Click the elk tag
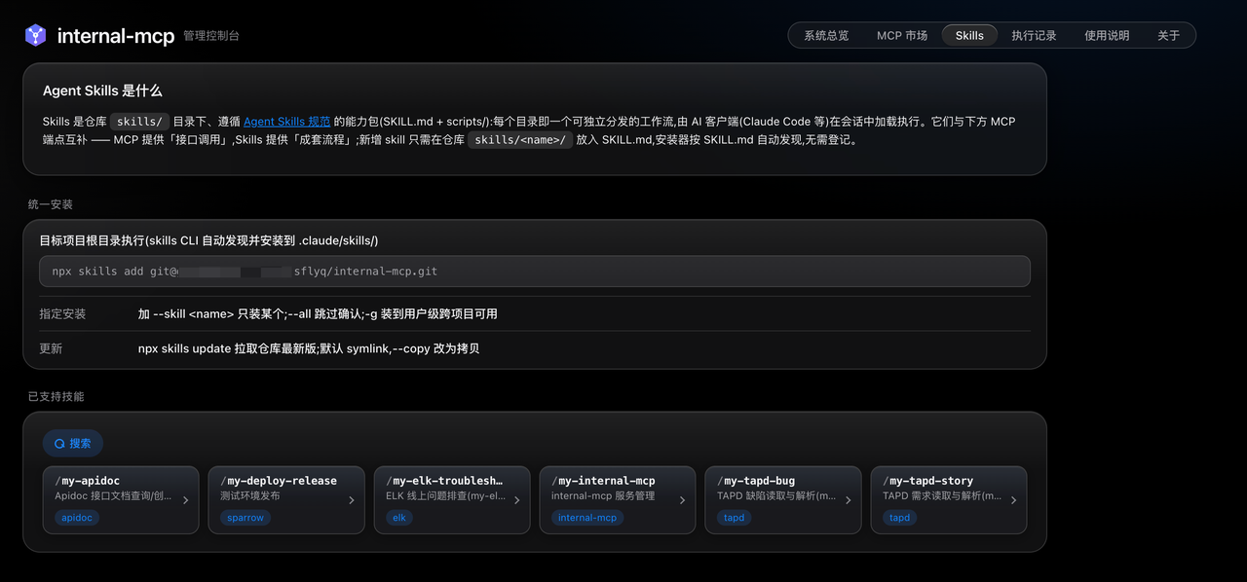 point(399,518)
